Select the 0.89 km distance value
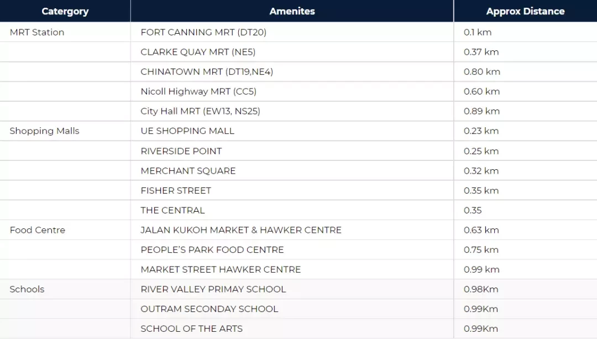This screenshot has height=339, width=597. click(481, 111)
